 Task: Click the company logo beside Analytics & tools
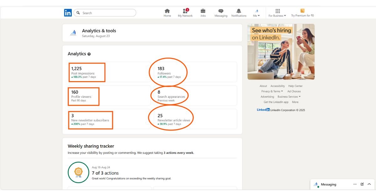[73, 33]
